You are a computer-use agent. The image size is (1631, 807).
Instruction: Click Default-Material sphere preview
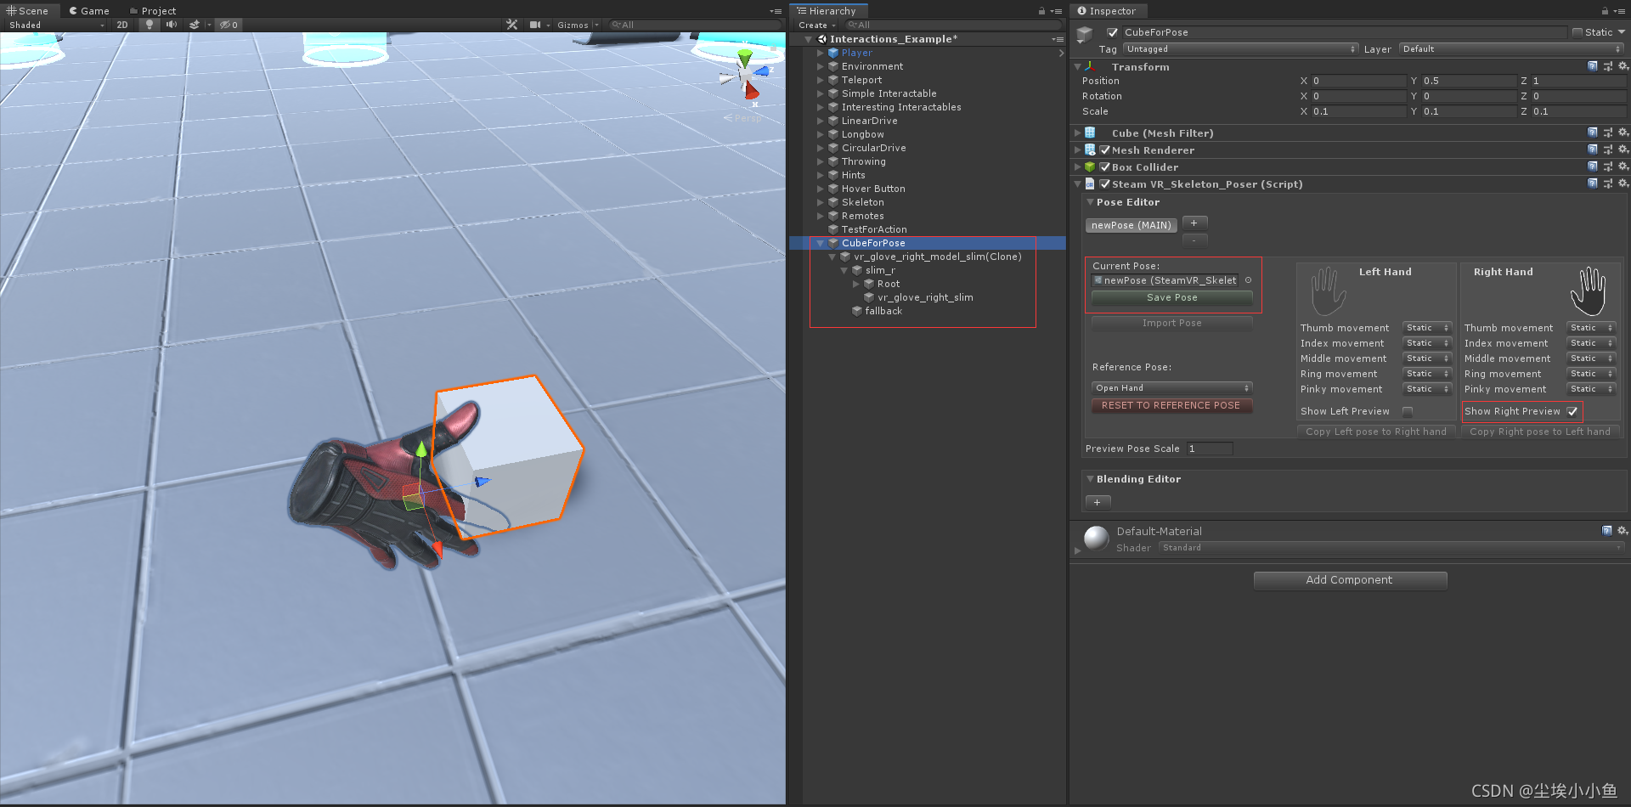coord(1097,538)
